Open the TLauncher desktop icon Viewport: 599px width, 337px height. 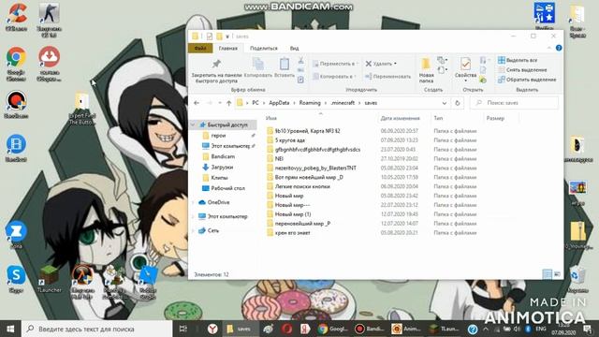coord(49,279)
